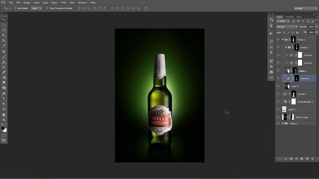The width and height of the screenshot is (319, 179).
Task: Add a layer mask to the layer
Action: pos(291,159)
